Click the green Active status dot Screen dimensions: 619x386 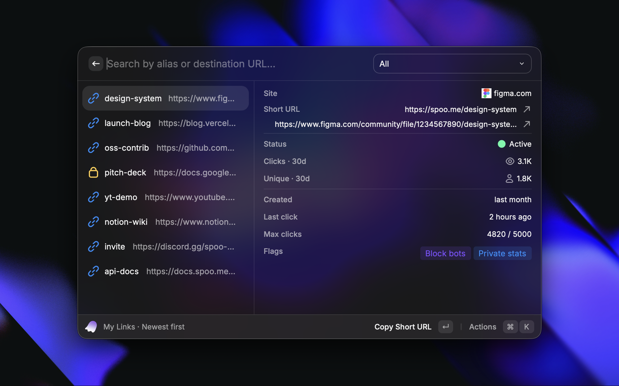501,144
